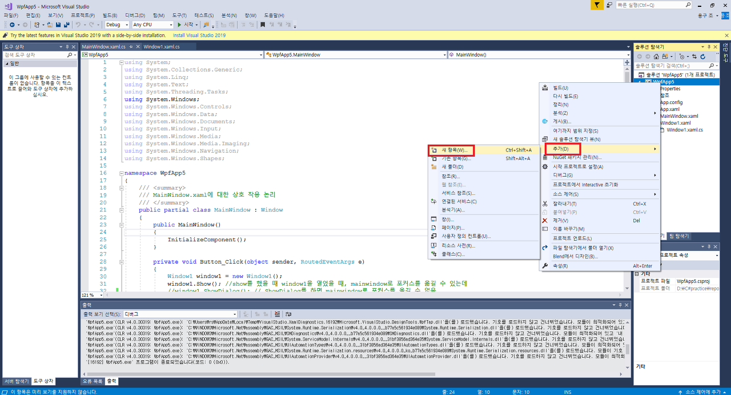
Task: Click the bookmark icon in the toolbar
Action: tap(263, 25)
